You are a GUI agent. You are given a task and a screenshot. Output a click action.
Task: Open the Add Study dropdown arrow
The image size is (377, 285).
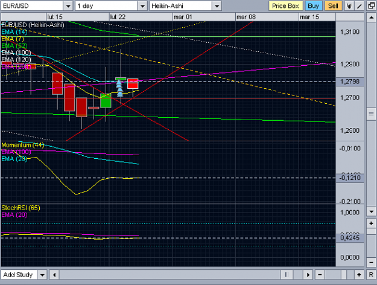[x=42, y=275]
